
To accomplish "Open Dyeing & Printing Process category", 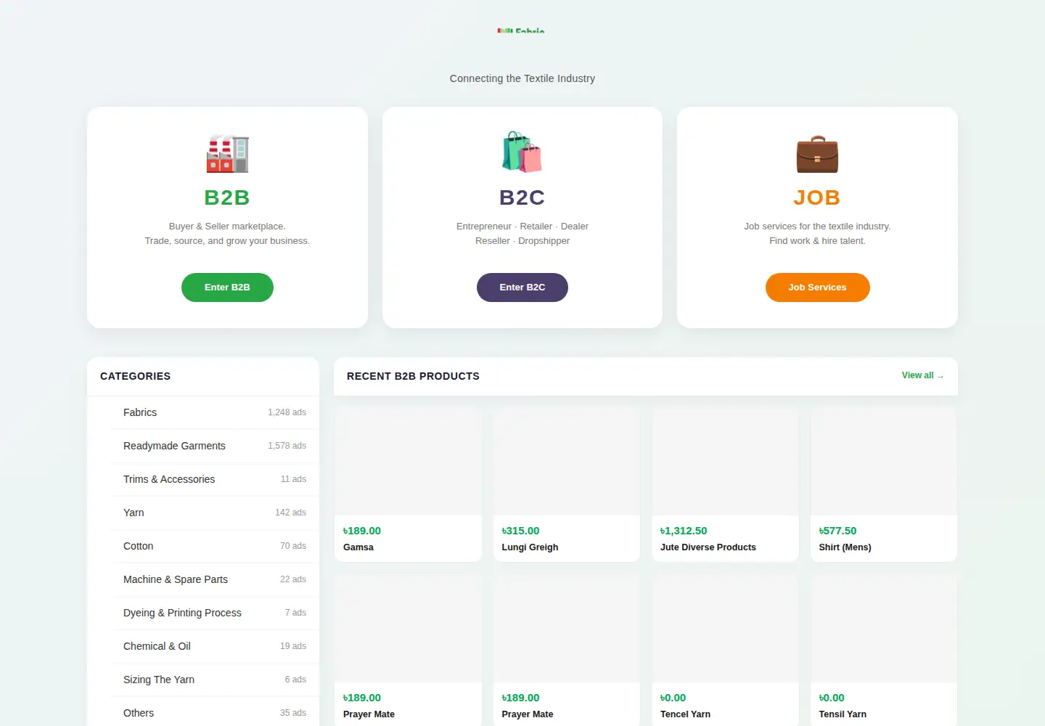I will click(x=215, y=613).
